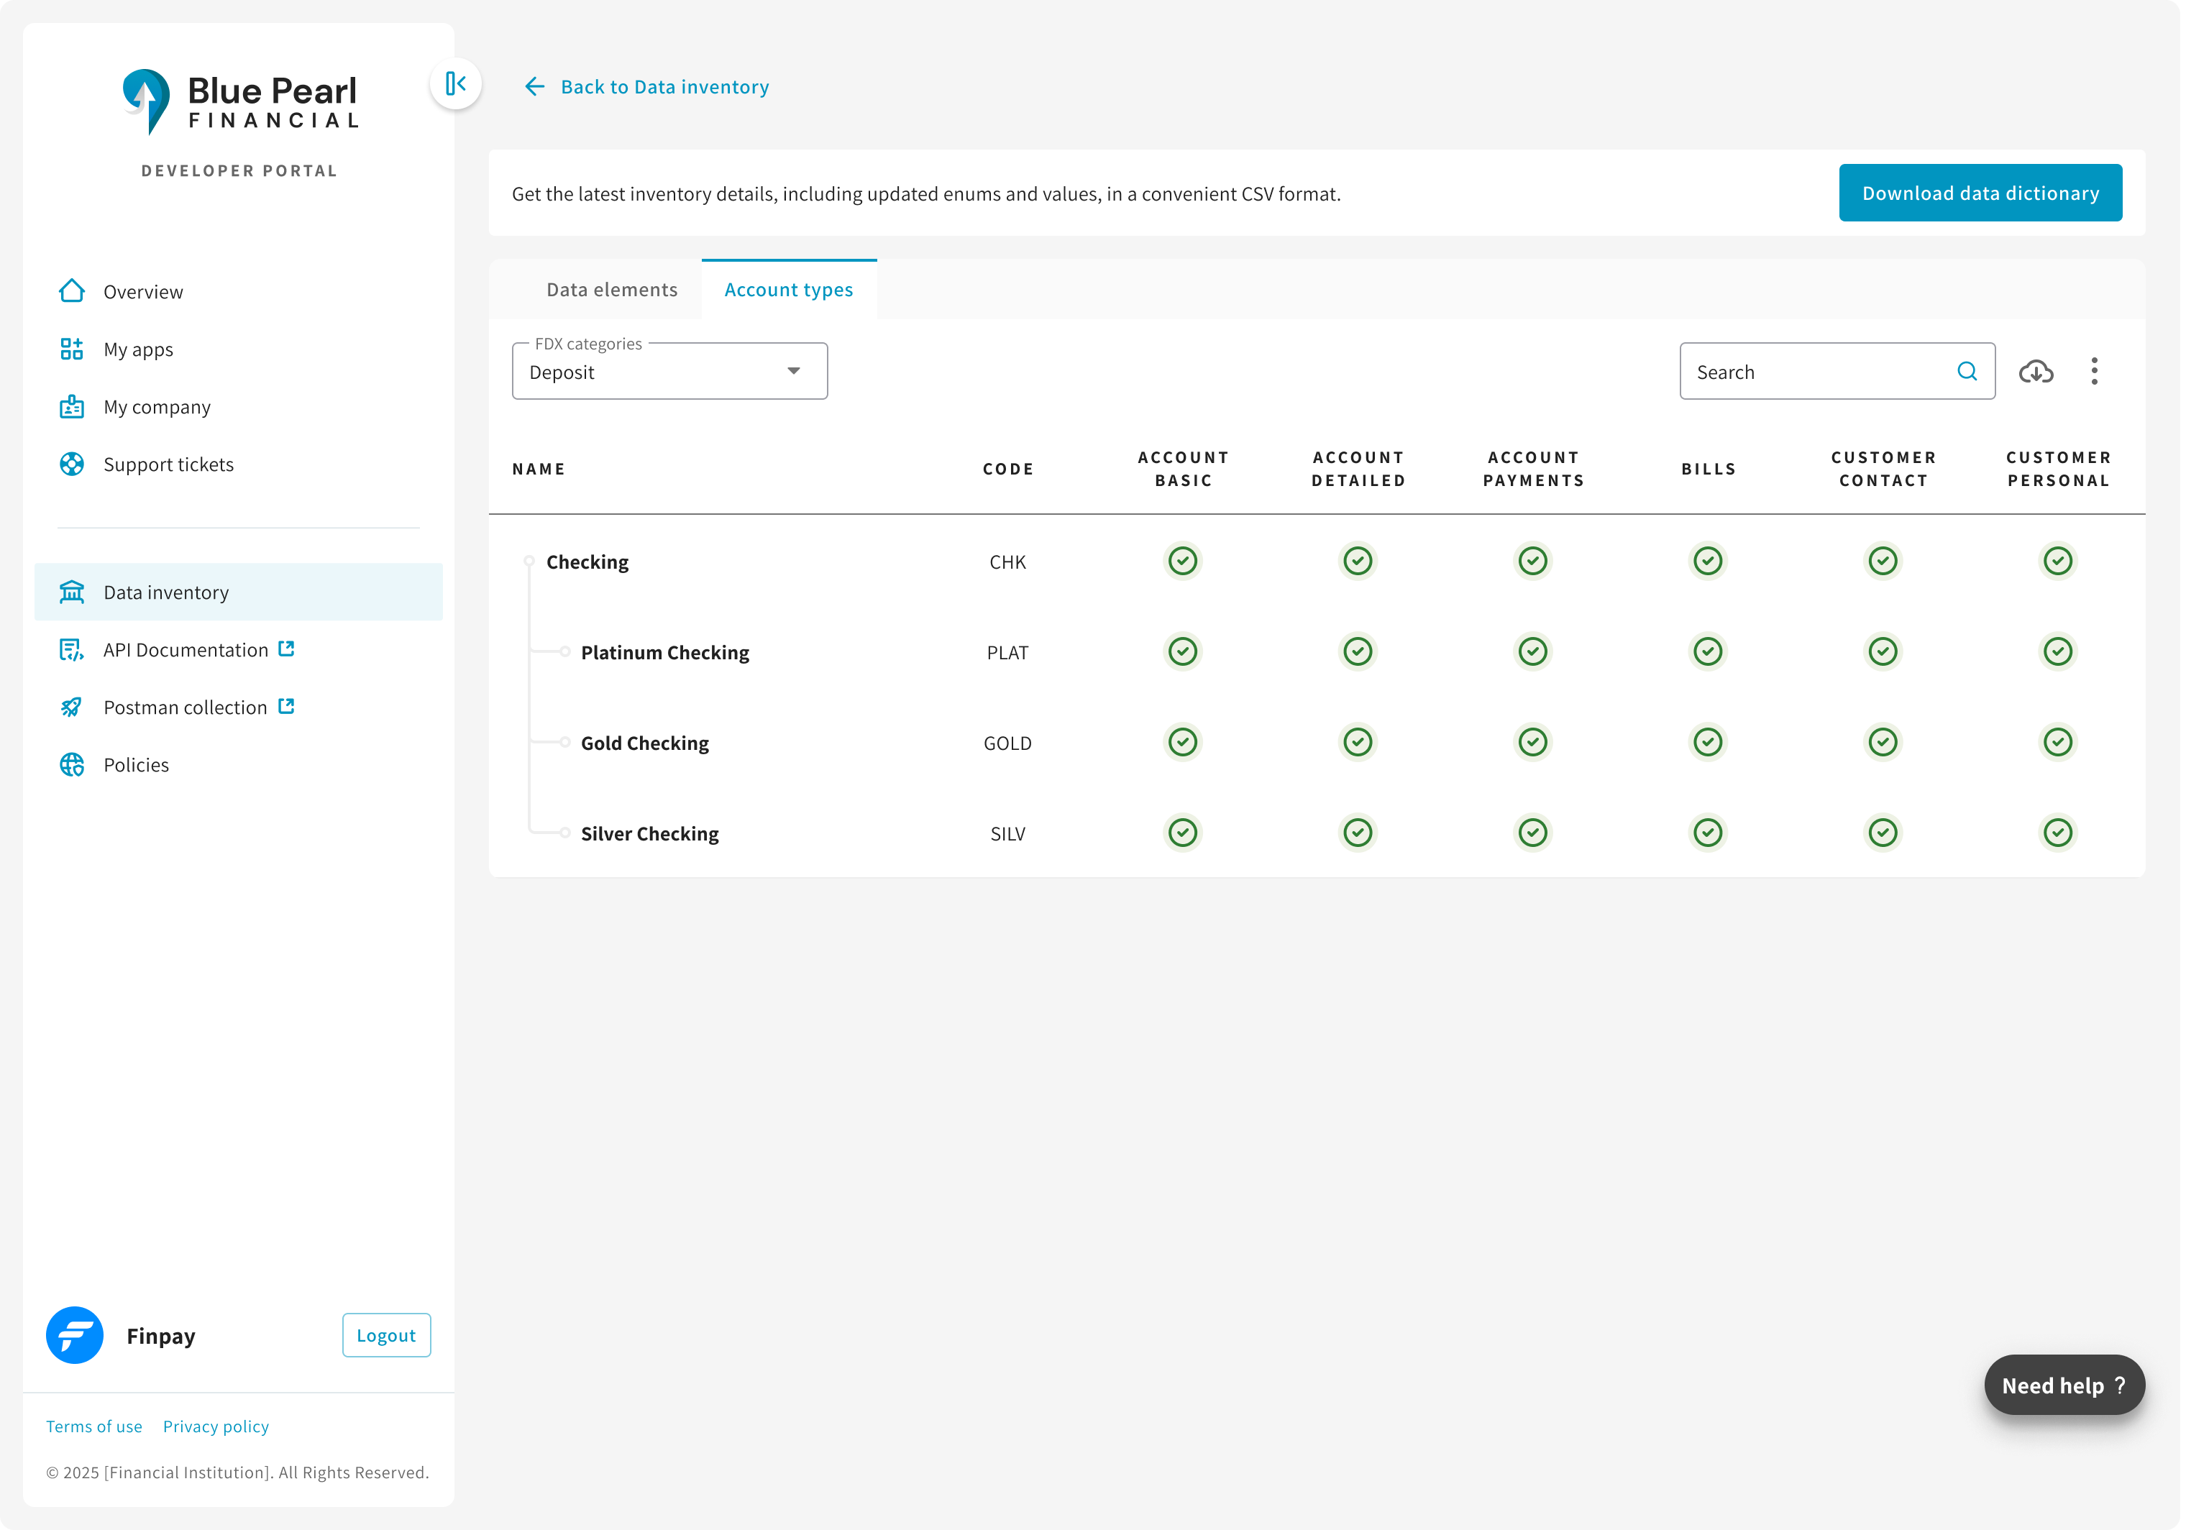This screenshot has width=2186, height=1530.
Task: Open the three-dot more options menu
Action: pos(2095,371)
